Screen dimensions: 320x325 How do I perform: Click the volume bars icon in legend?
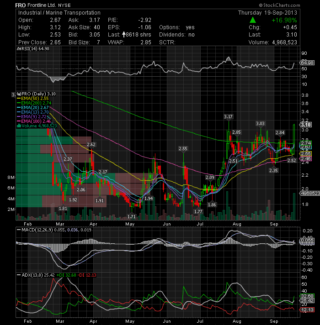[19, 126]
